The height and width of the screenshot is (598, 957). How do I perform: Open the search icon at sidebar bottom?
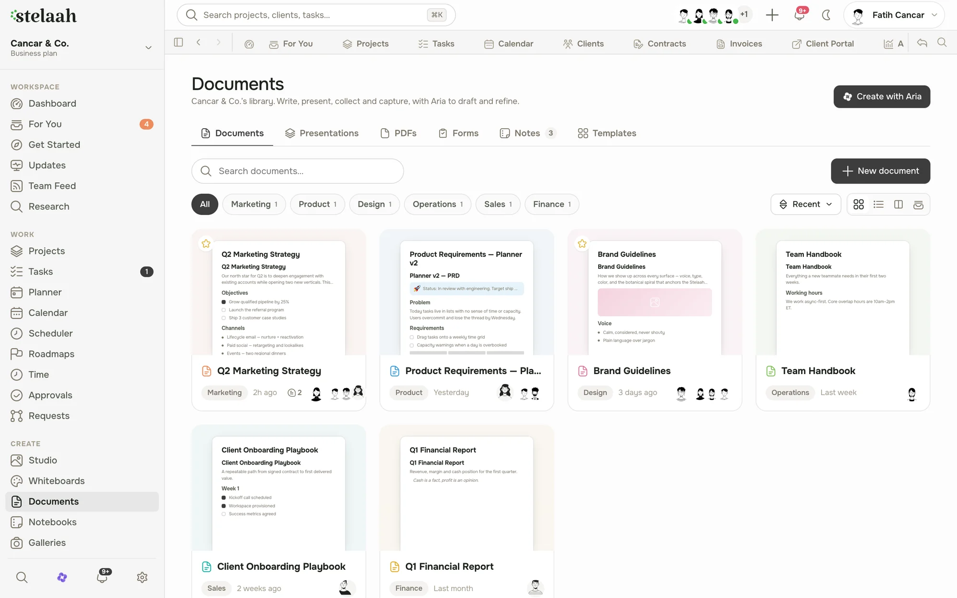point(22,577)
